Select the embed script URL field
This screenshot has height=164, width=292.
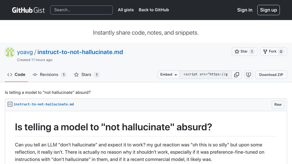point(206,75)
